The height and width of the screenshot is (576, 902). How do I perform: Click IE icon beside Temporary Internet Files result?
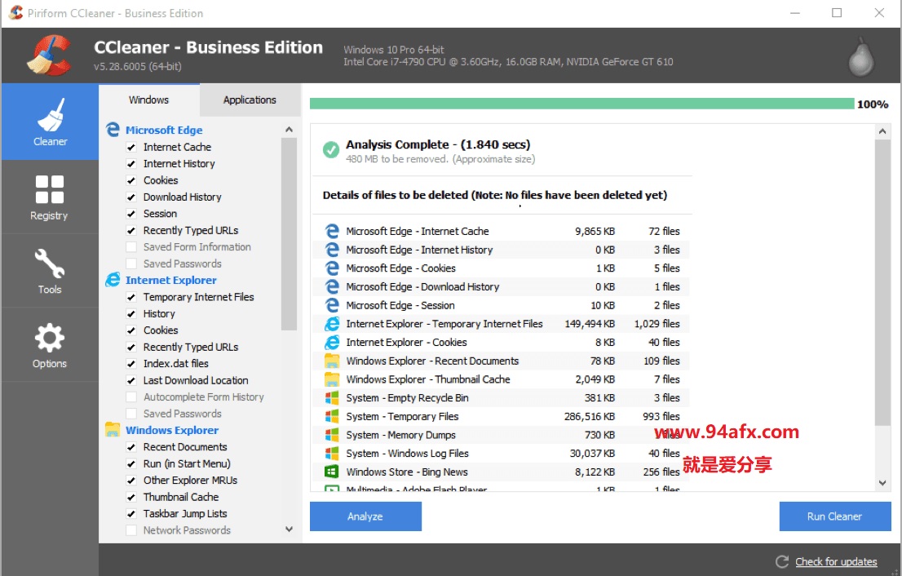pyautogui.click(x=332, y=323)
